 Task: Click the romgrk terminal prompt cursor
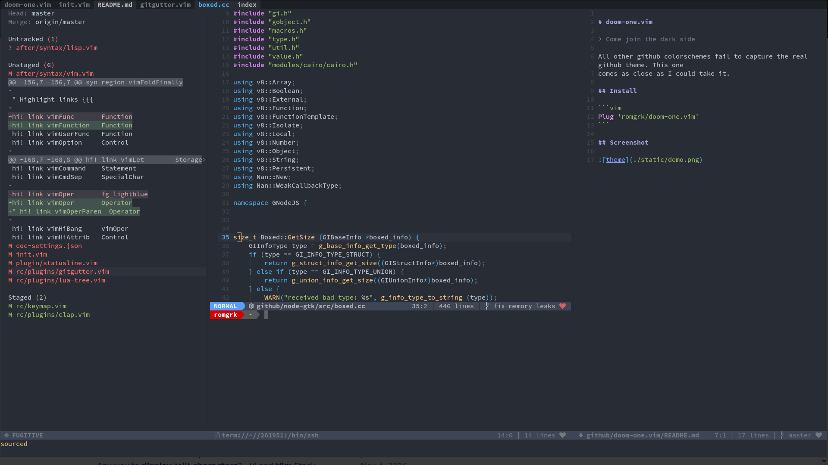[x=266, y=315]
